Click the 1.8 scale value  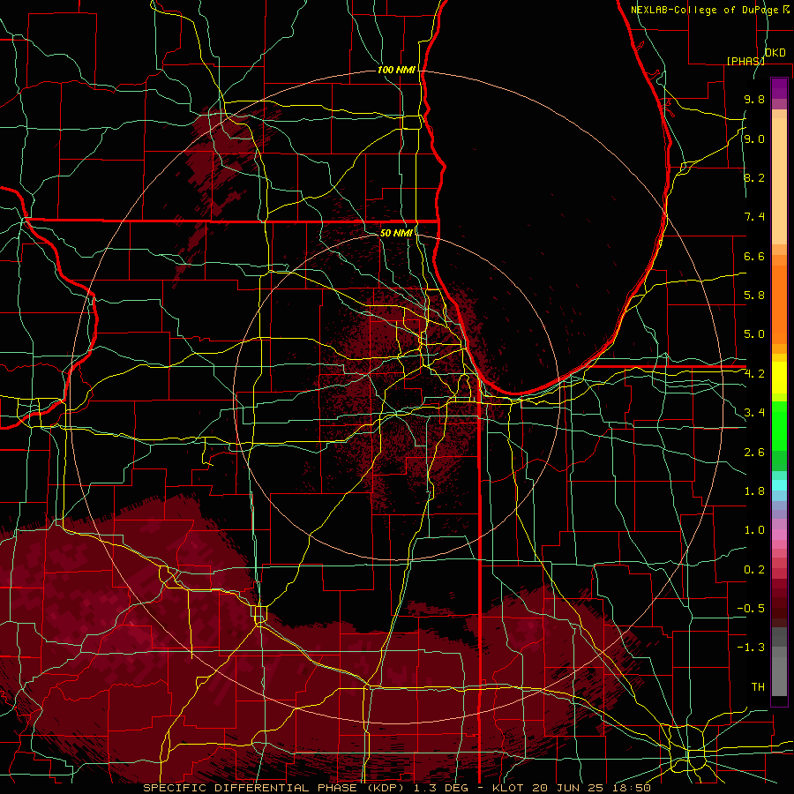(754, 491)
